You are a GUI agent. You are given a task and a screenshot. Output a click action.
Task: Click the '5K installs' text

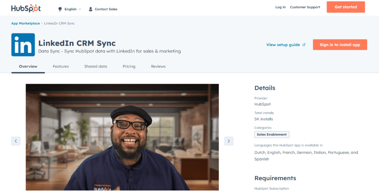tap(264, 119)
